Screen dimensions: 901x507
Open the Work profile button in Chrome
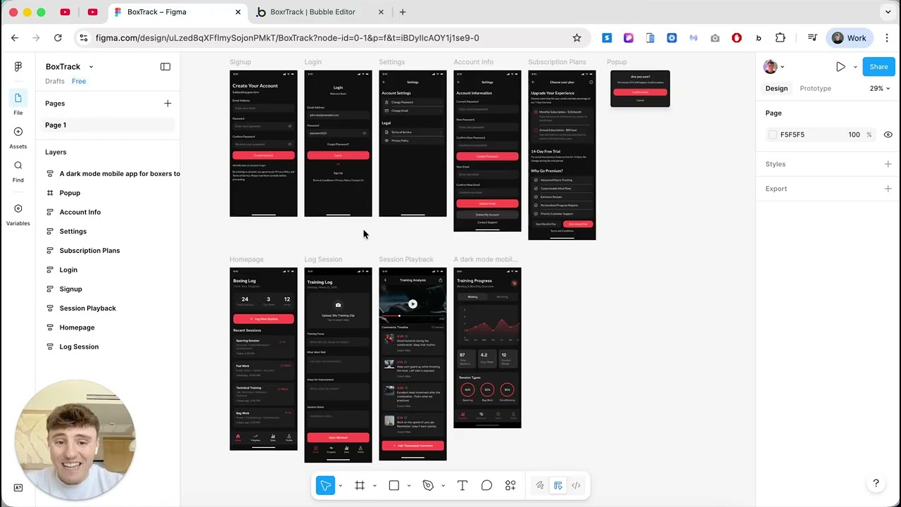click(x=850, y=38)
